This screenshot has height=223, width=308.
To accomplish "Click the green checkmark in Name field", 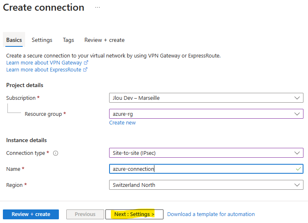I will pos(299,169).
